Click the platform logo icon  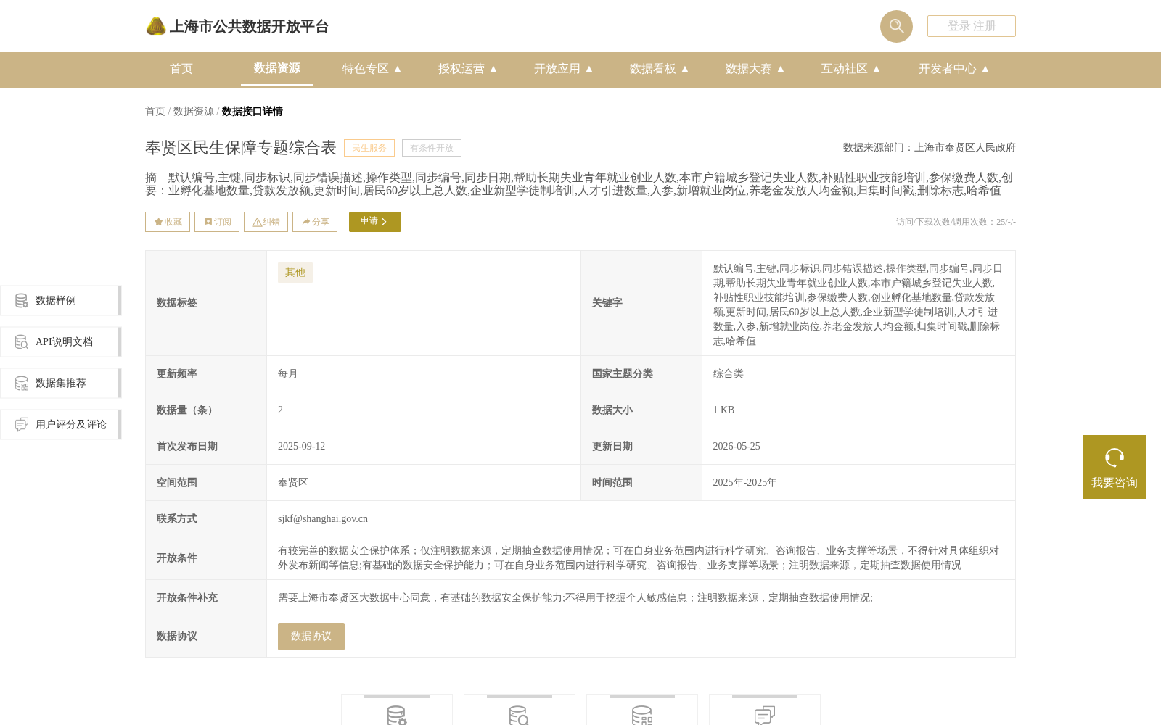coord(156,26)
